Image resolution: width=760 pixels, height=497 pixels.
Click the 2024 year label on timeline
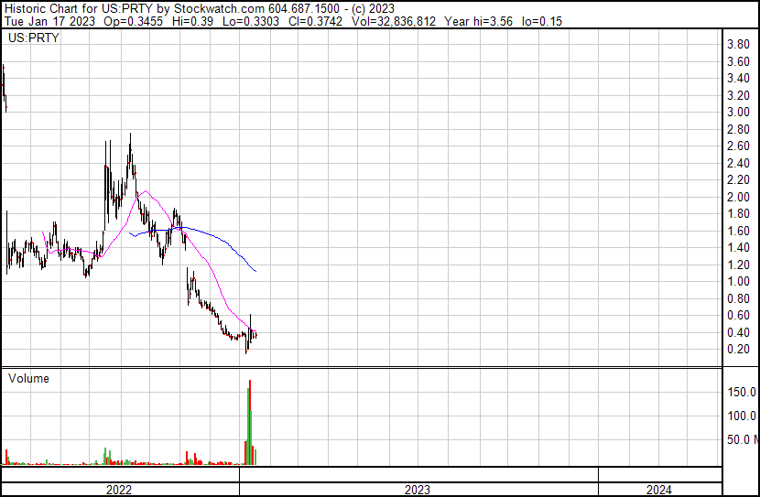pyautogui.click(x=659, y=490)
